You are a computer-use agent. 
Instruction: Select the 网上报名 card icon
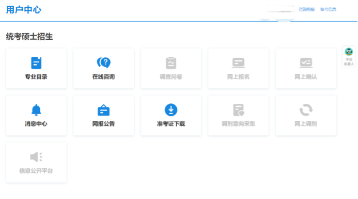coord(238,63)
